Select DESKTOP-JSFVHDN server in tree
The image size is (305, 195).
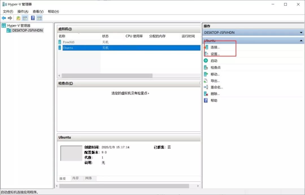[x=27, y=30]
